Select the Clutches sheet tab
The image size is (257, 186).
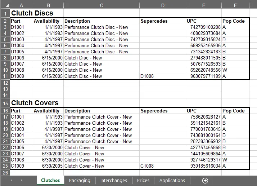[50, 181]
